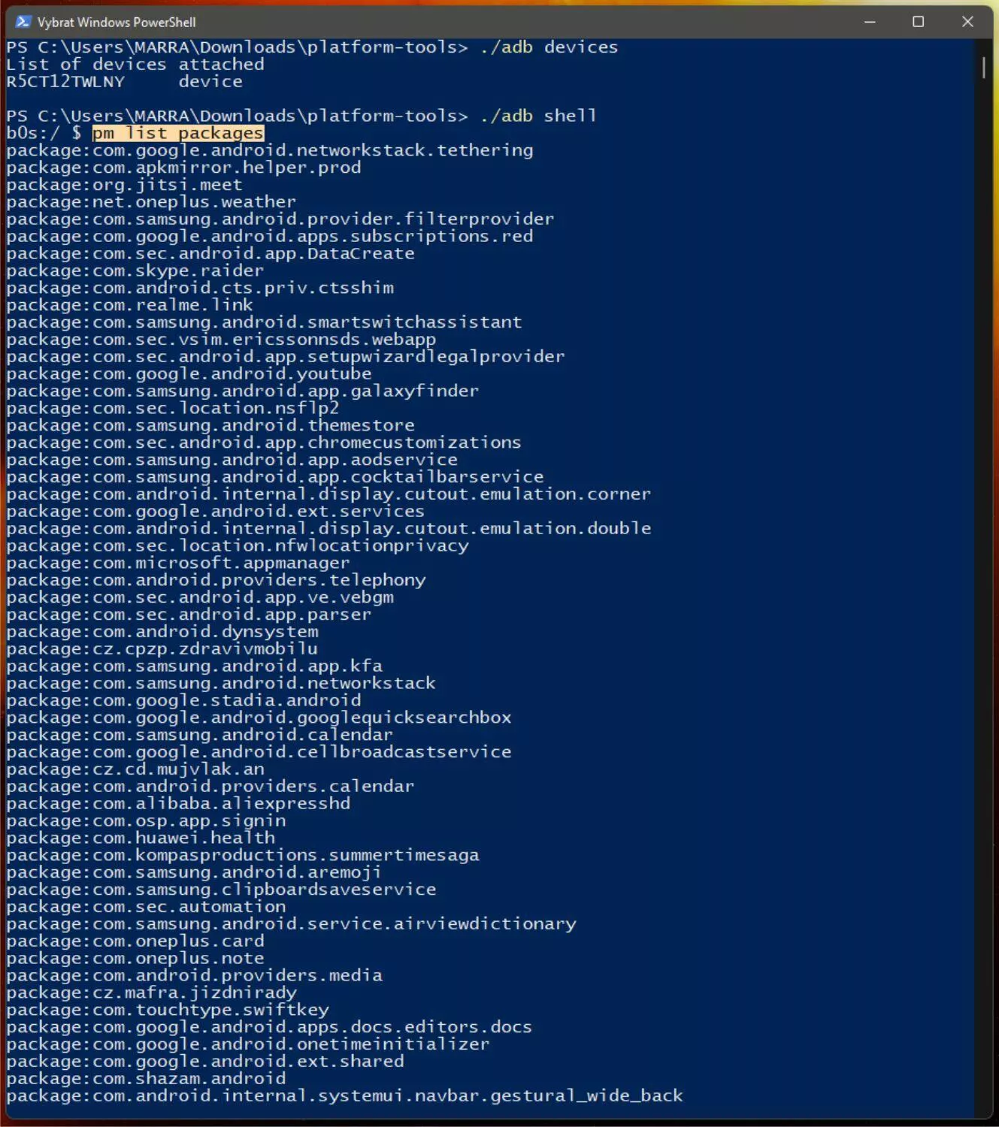The width and height of the screenshot is (999, 1127).
Task: Click package com.samsung.android.app.aodservice
Action: click(x=232, y=460)
